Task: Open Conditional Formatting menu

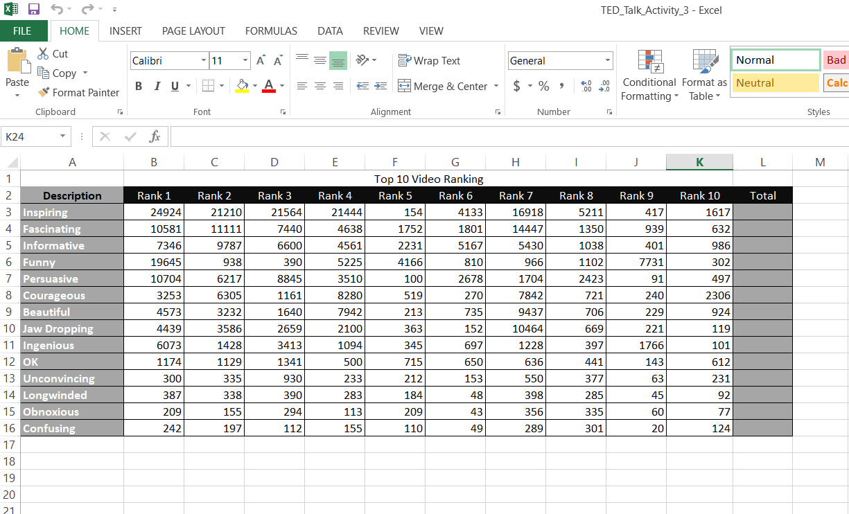Action: [x=649, y=76]
